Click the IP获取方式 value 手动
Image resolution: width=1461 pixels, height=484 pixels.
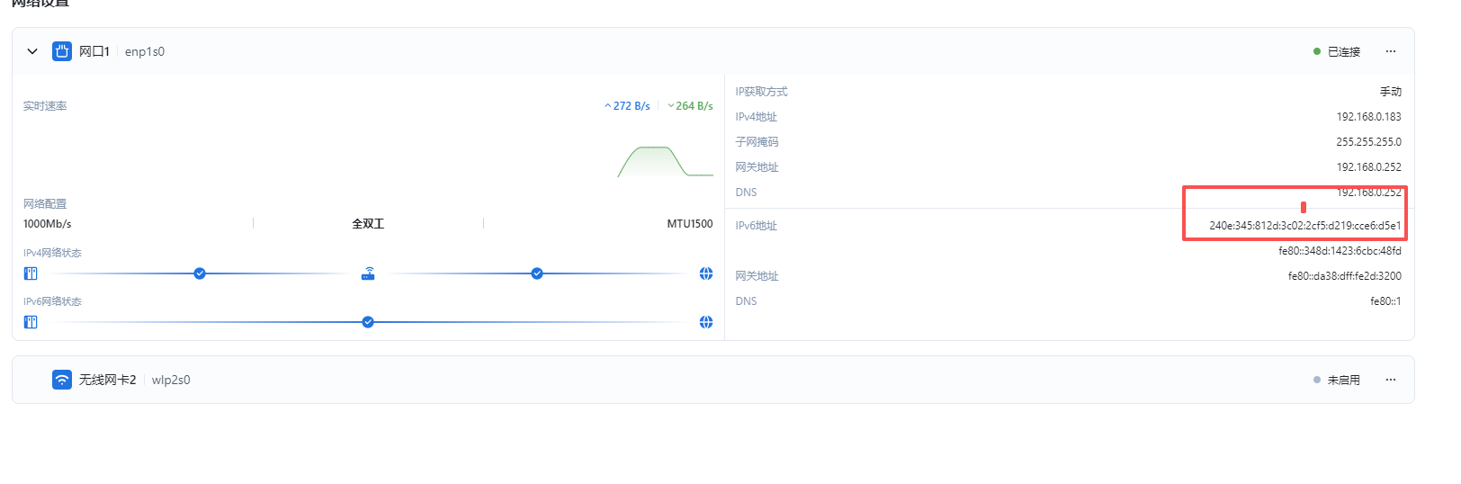[1391, 92]
